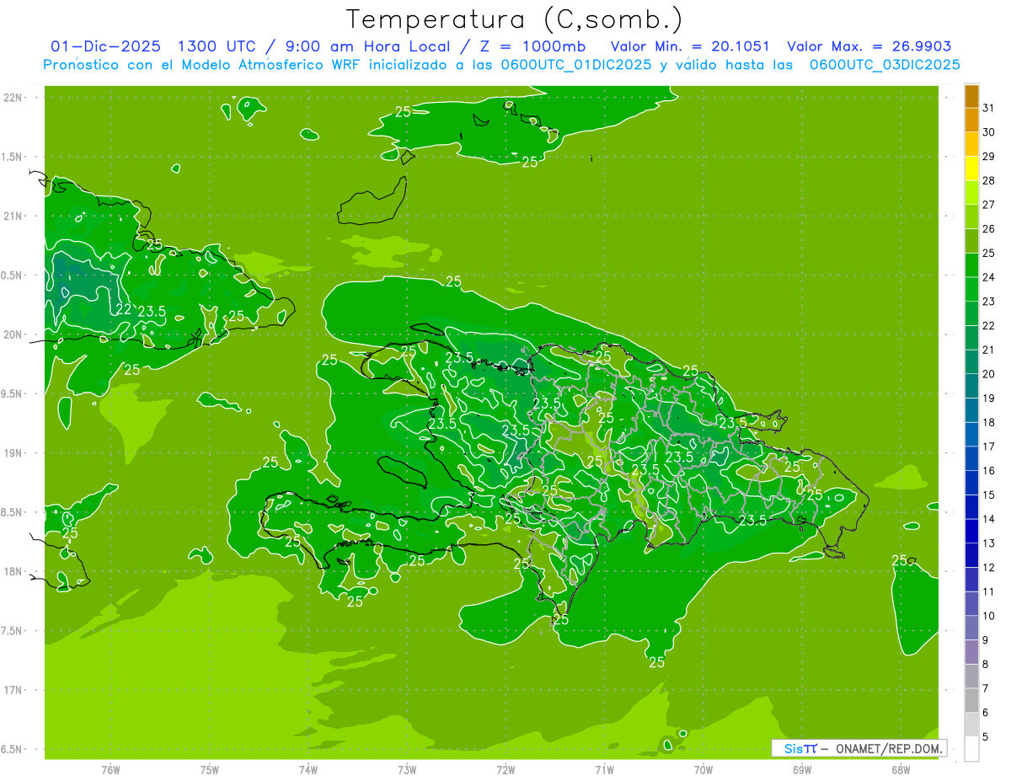This screenshot has height=781, width=1011.
Task: Click the 72W longitude axis label
Action: (x=505, y=770)
